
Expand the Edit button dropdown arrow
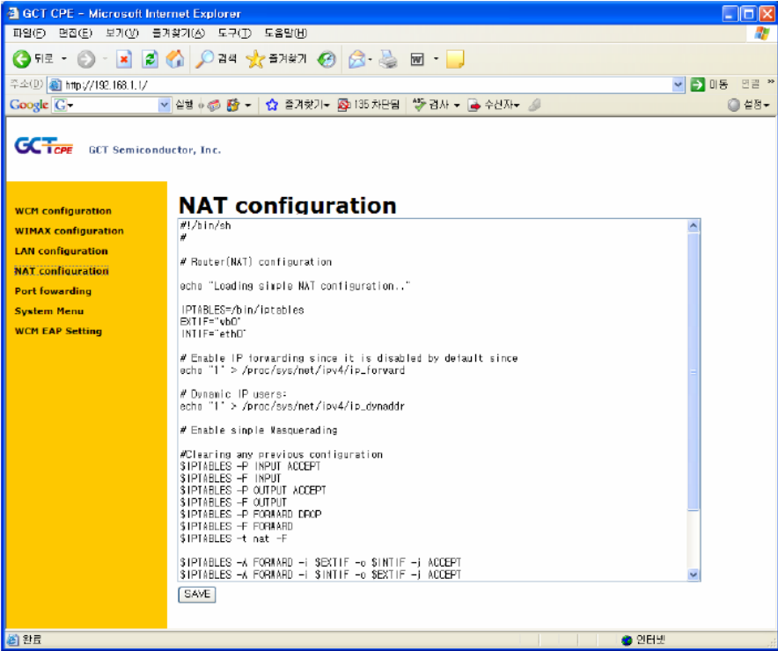[437, 59]
